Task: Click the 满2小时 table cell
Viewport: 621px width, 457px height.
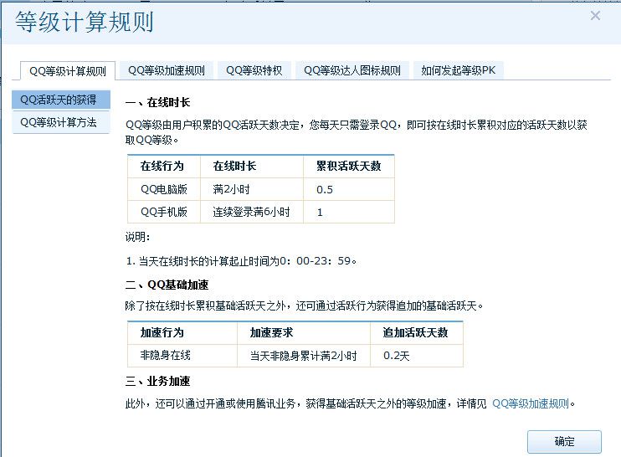Action: [x=252, y=189]
